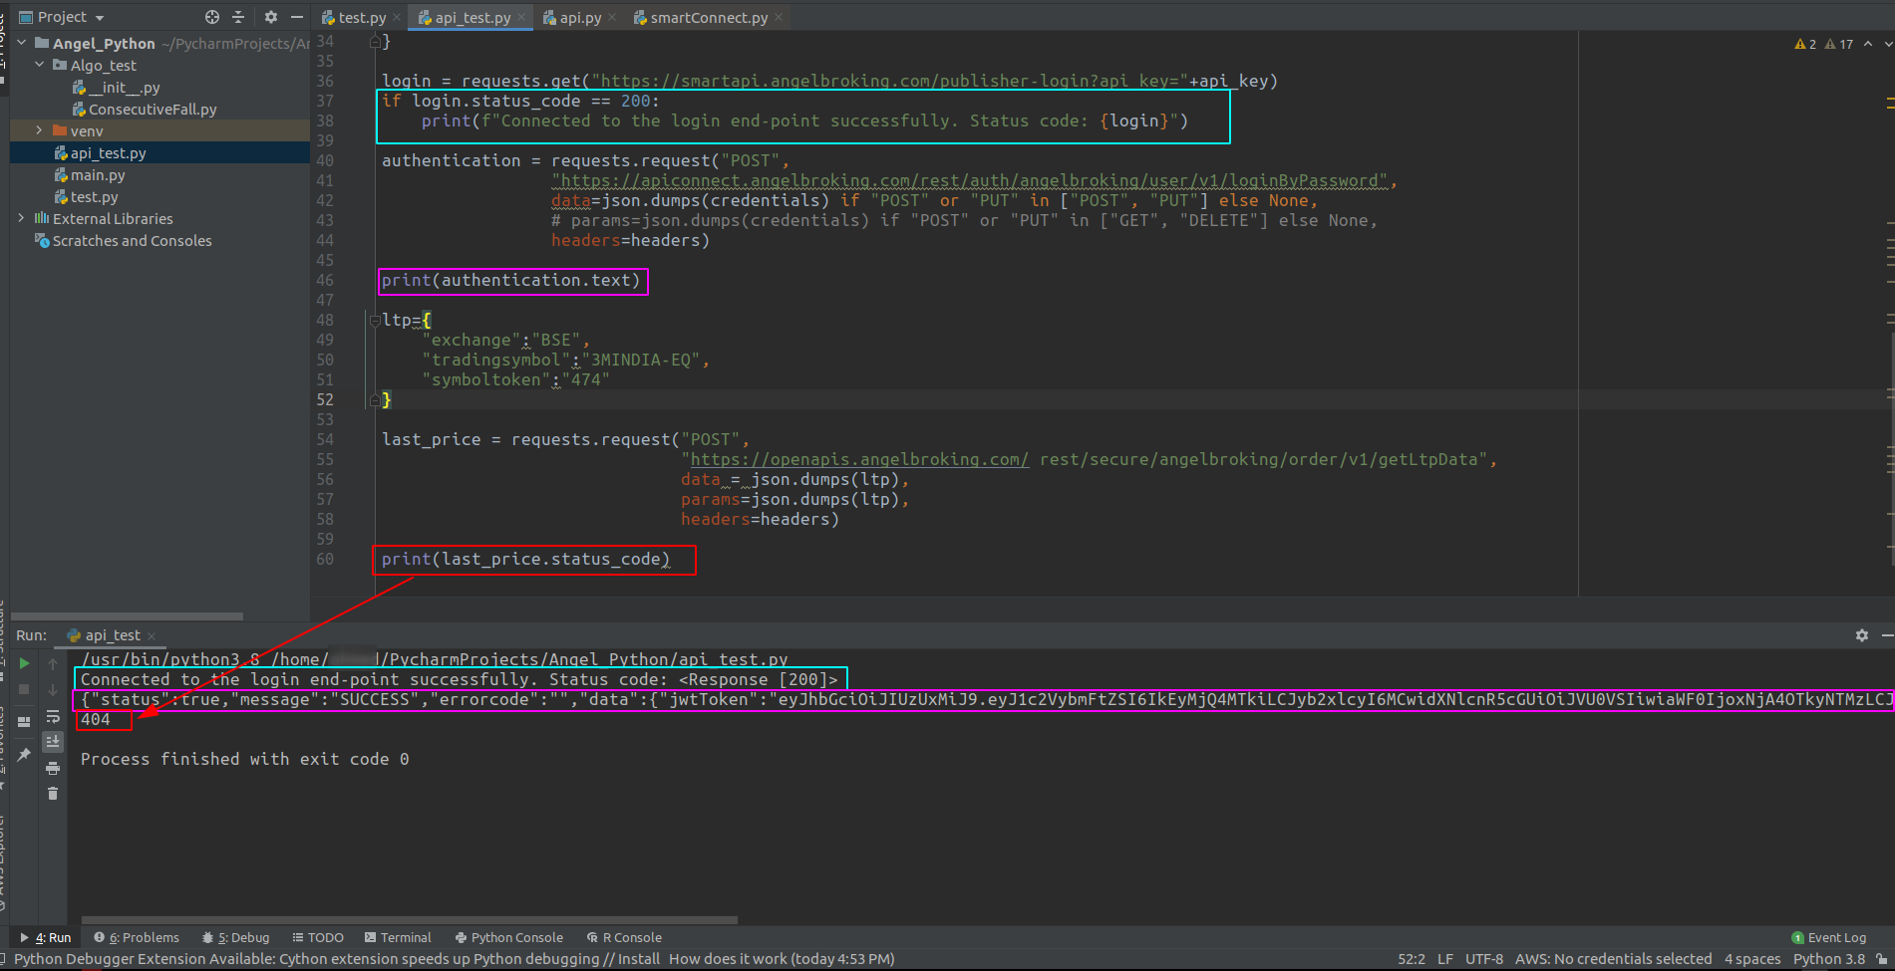The height and width of the screenshot is (971, 1895).
Task: Click the 4 spaces indent selector
Action: point(1752,959)
